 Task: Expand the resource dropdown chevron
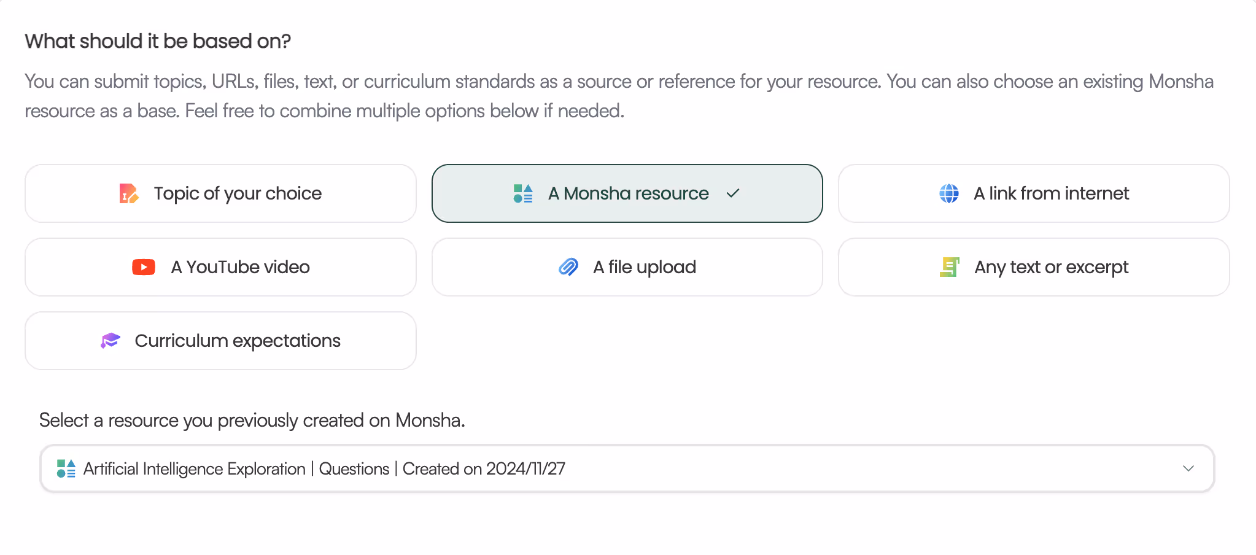click(1188, 468)
